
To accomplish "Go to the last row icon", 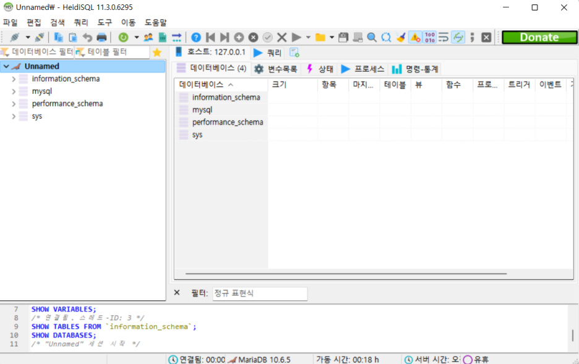I will pyautogui.click(x=225, y=37).
